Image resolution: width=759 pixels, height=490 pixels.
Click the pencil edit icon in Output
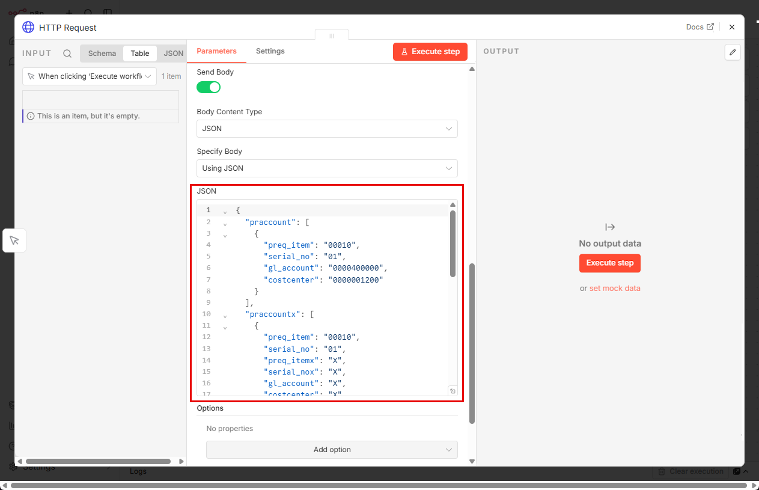732,52
